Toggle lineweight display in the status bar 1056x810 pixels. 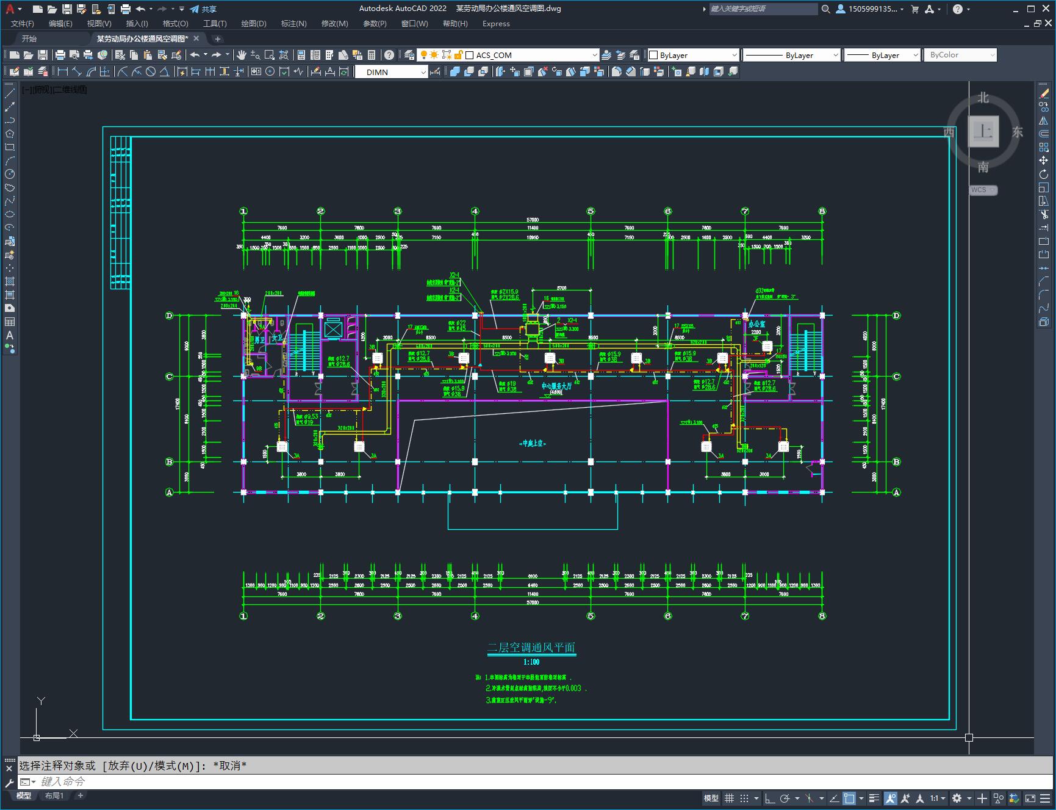click(874, 798)
